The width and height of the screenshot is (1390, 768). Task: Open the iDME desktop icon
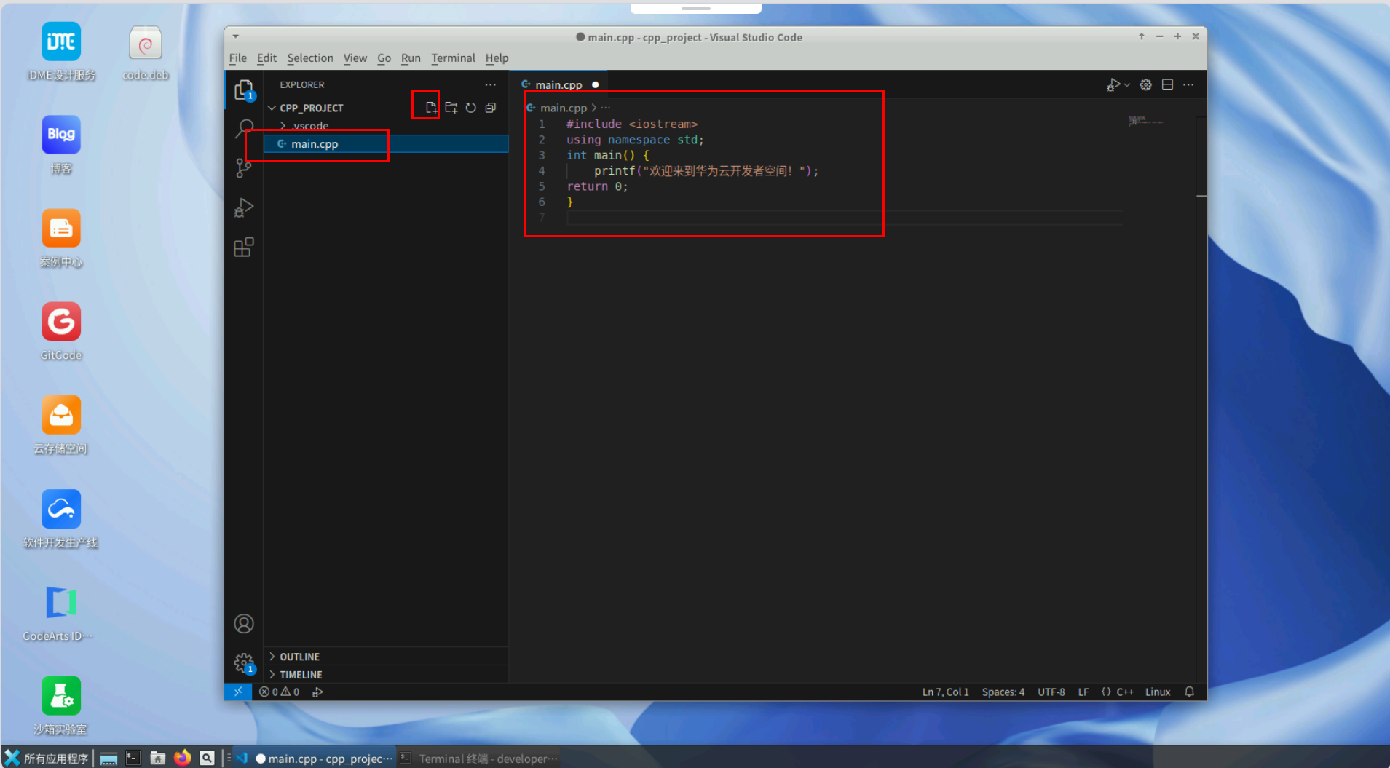(61, 51)
